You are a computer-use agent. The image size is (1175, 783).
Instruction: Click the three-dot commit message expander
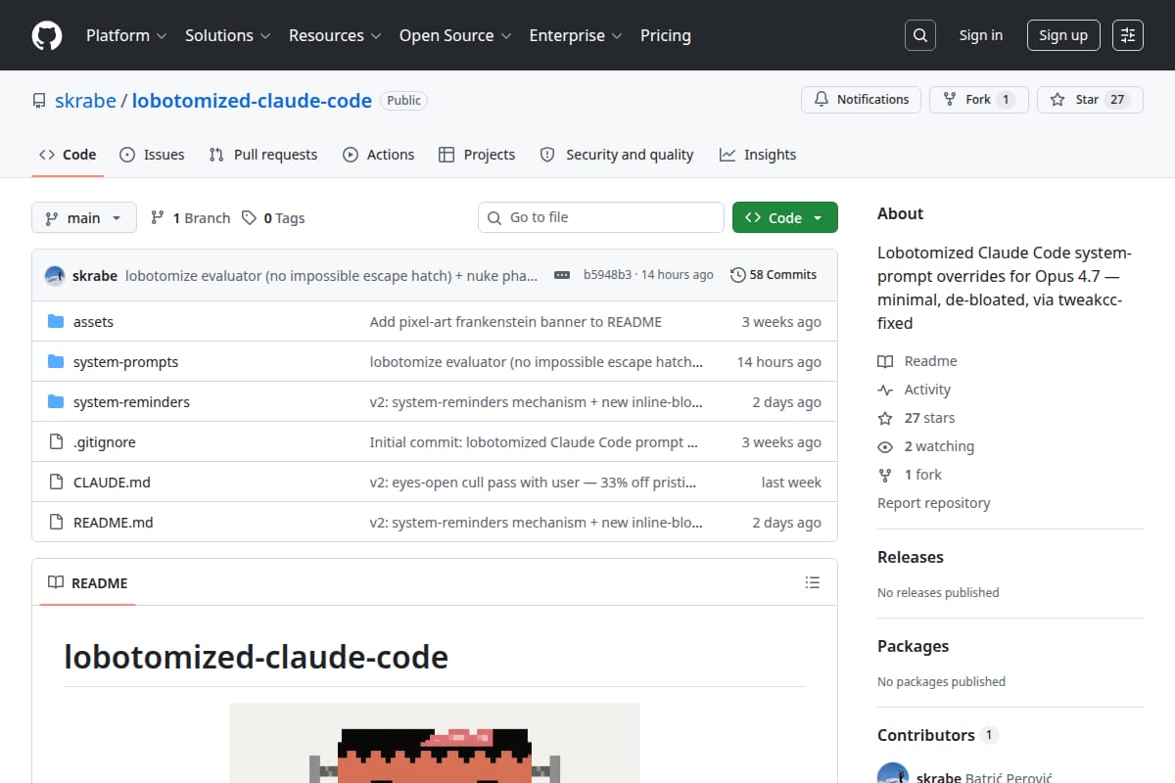(562, 275)
